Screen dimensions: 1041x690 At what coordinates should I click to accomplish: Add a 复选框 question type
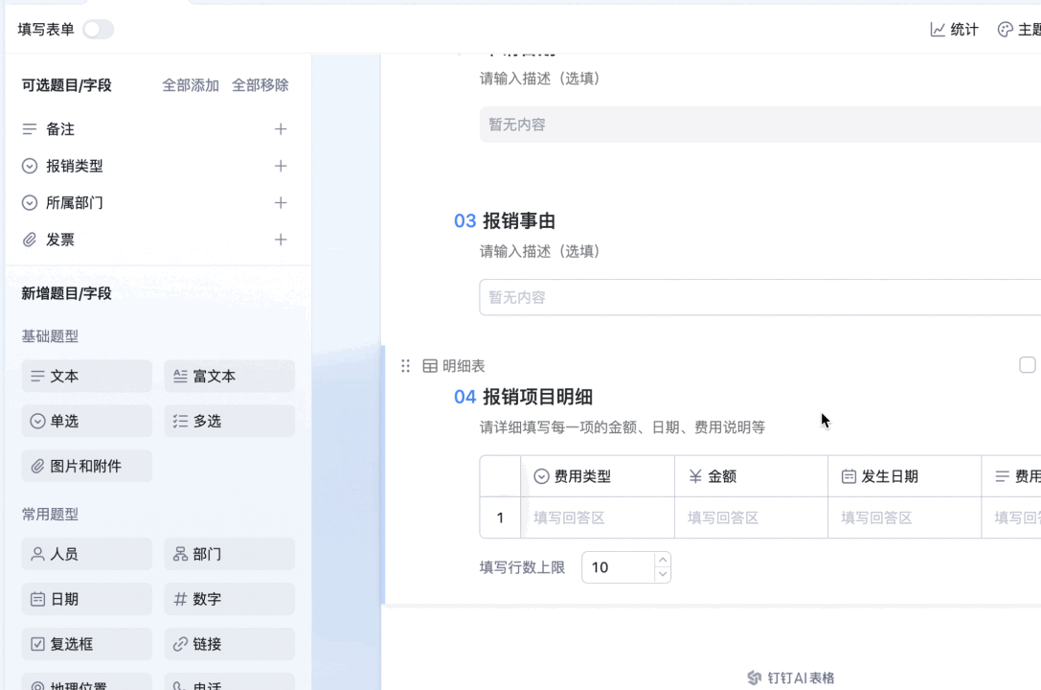[x=87, y=644]
